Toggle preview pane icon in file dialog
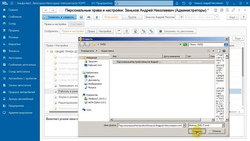 tap(218, 51)
